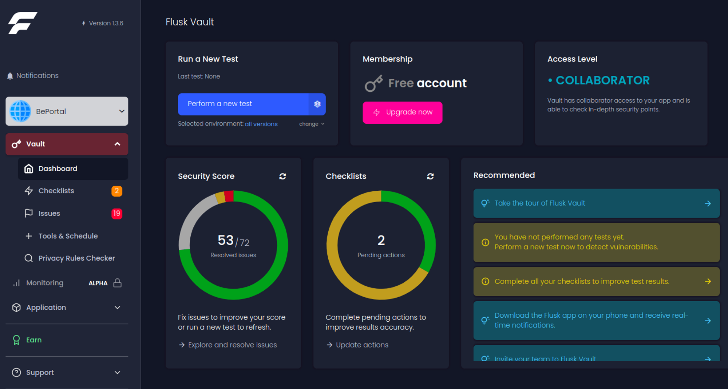This screenshot has height=389, width=728.
Task: Click the Upgrade now button
Action: click(x=402, y=112)
